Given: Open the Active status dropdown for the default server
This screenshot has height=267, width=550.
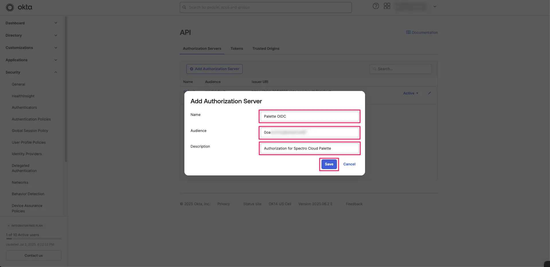Looking at the screenshot, I should (410, 93).
